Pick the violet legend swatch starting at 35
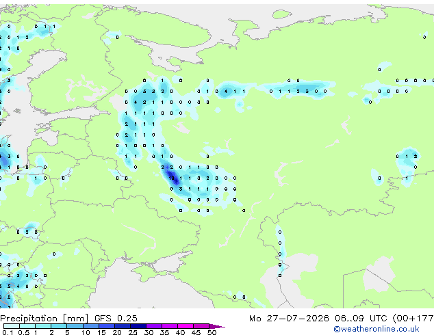 (169, 326)
